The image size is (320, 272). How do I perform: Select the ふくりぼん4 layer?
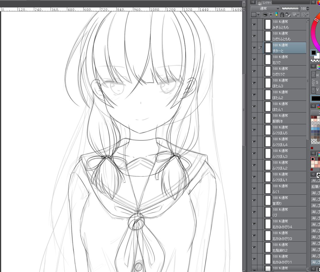285,142
